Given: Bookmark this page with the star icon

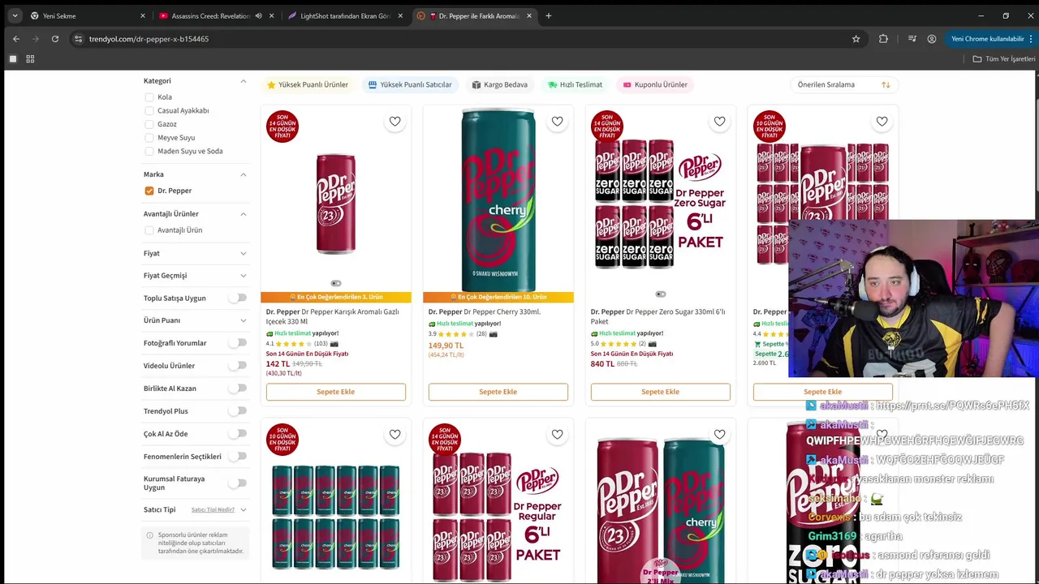Looking at the screenshot, I should pos(856,39).
